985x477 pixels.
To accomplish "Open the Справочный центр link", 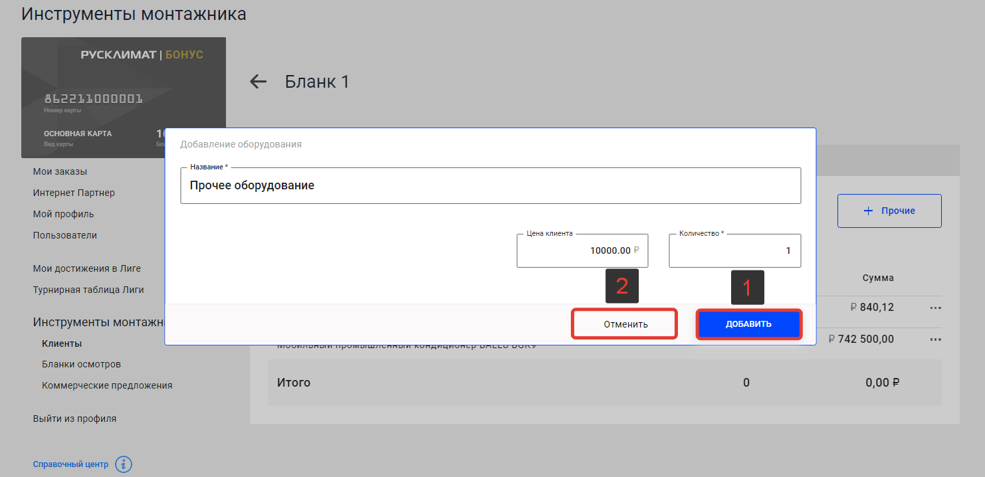I will click(x=70, y=464).
